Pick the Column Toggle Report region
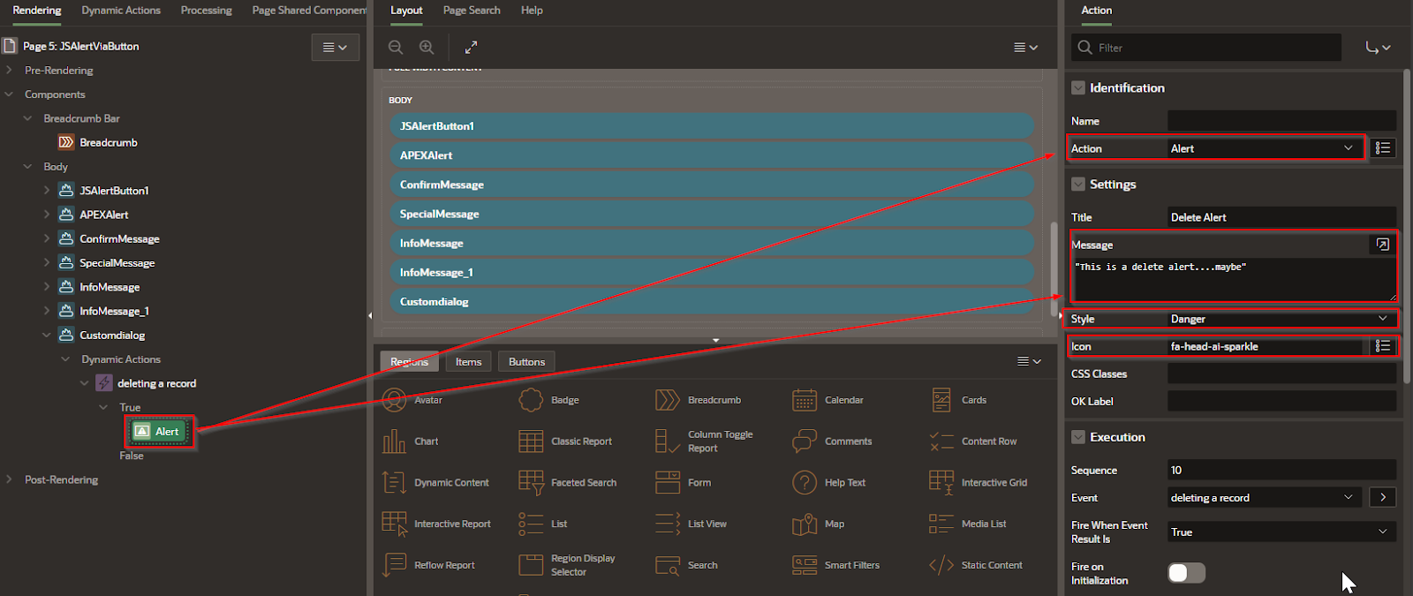 click(704, 441)
